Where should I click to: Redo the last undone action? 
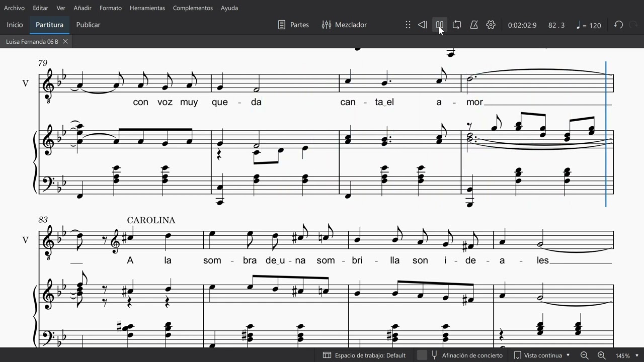point(633,25)
